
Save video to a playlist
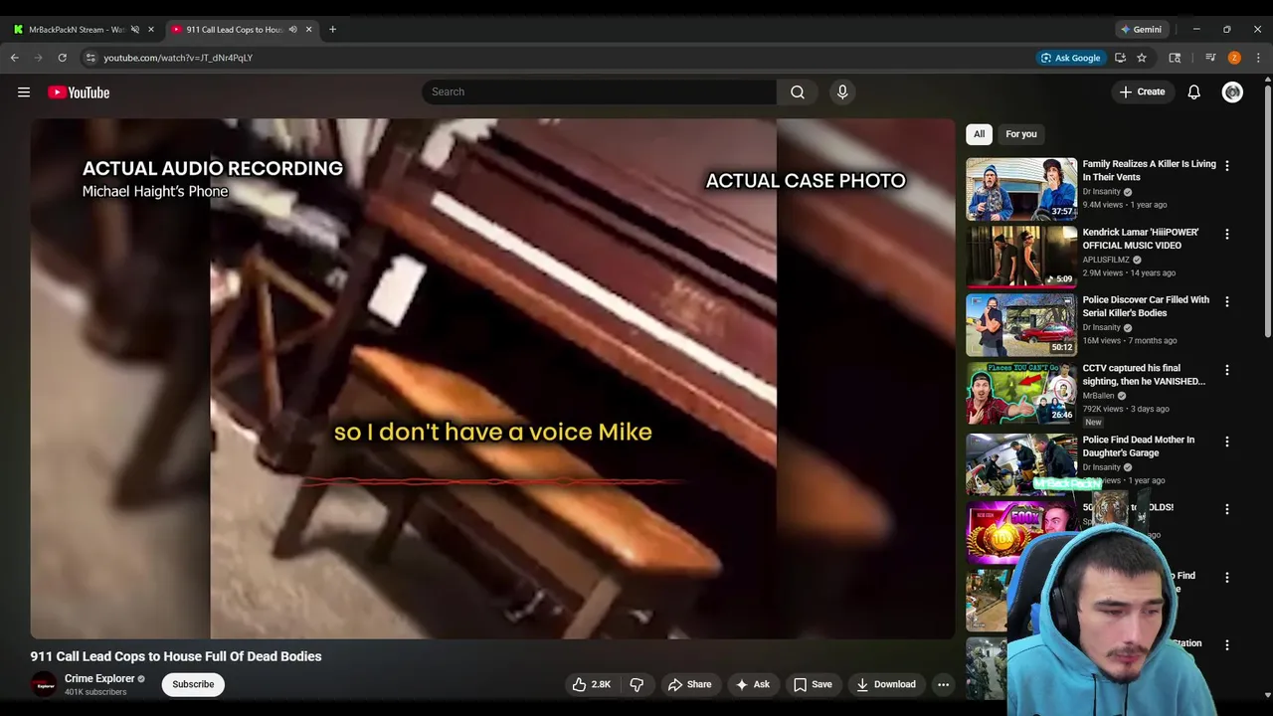coord(813,684)
